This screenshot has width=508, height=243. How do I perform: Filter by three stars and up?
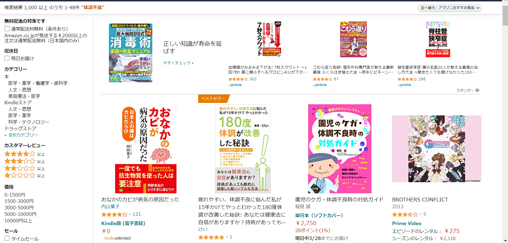click(25, 161)
